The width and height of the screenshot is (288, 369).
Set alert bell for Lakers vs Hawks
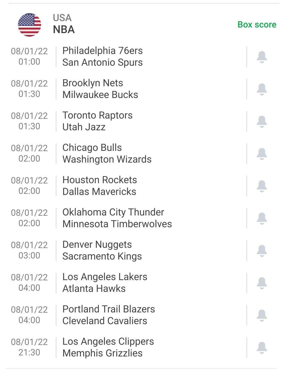pyautogui.click(x=262, y=283)
